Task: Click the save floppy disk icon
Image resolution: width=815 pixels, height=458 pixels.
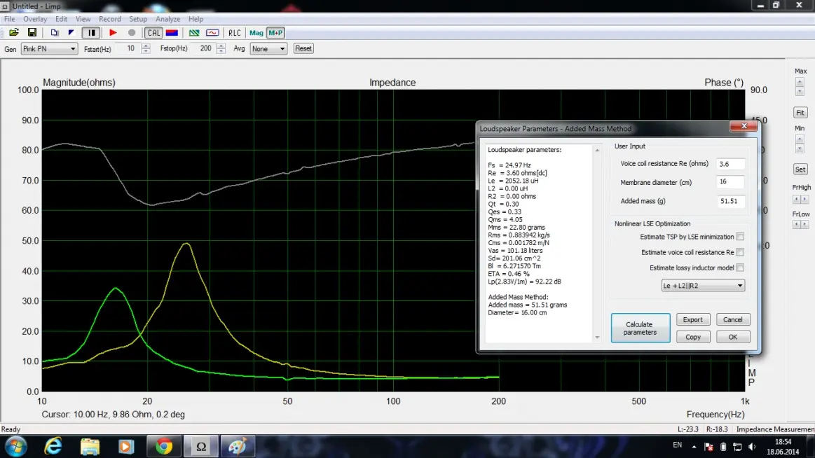Action: 32,33
